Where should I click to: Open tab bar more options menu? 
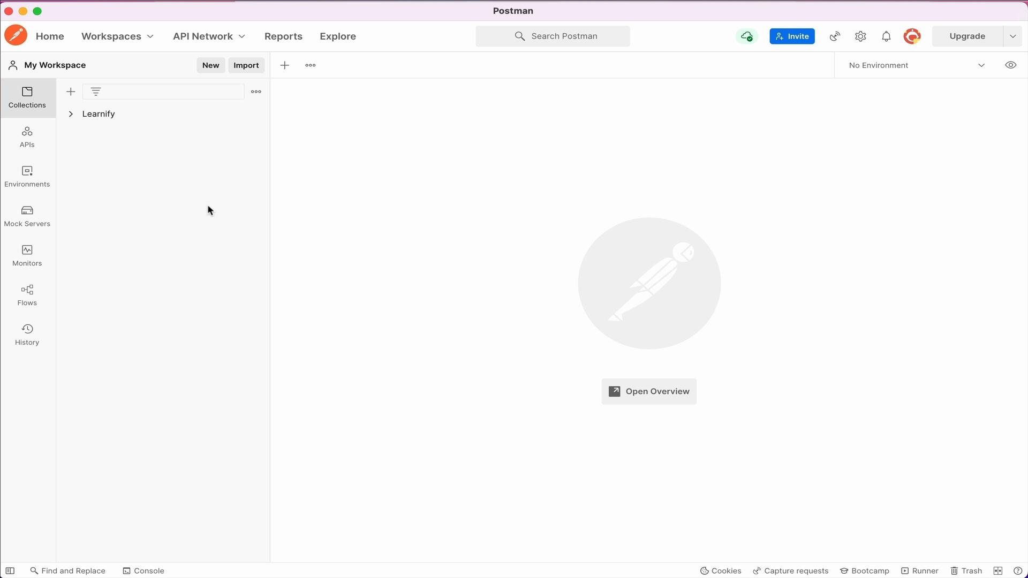click(311, 65)
